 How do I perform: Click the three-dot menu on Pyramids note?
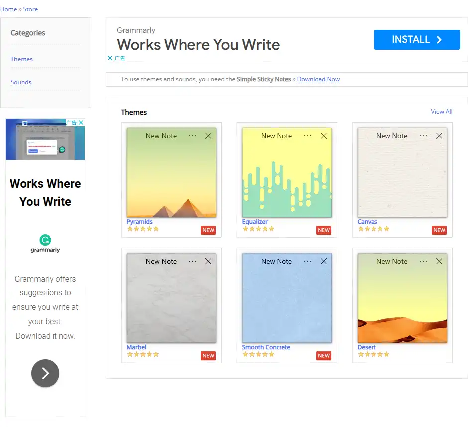coord(192,136)
